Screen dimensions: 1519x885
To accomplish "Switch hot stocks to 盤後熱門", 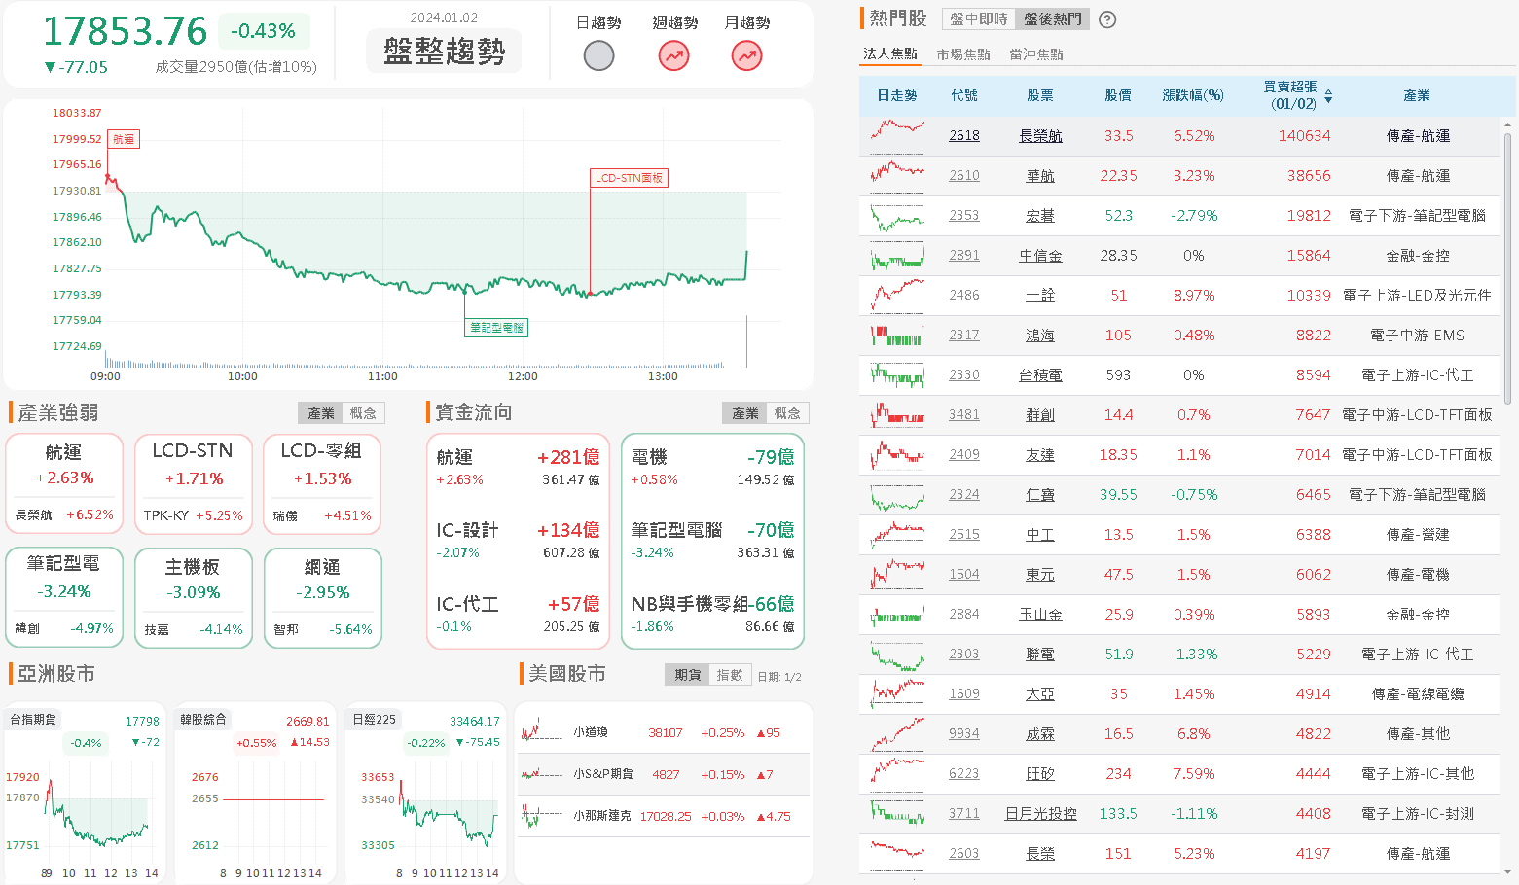I will (1052, 19).
